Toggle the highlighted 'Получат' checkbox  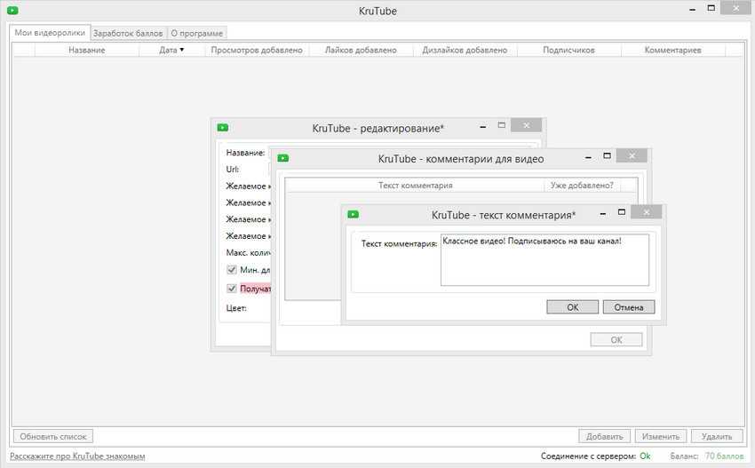point(232,289)
